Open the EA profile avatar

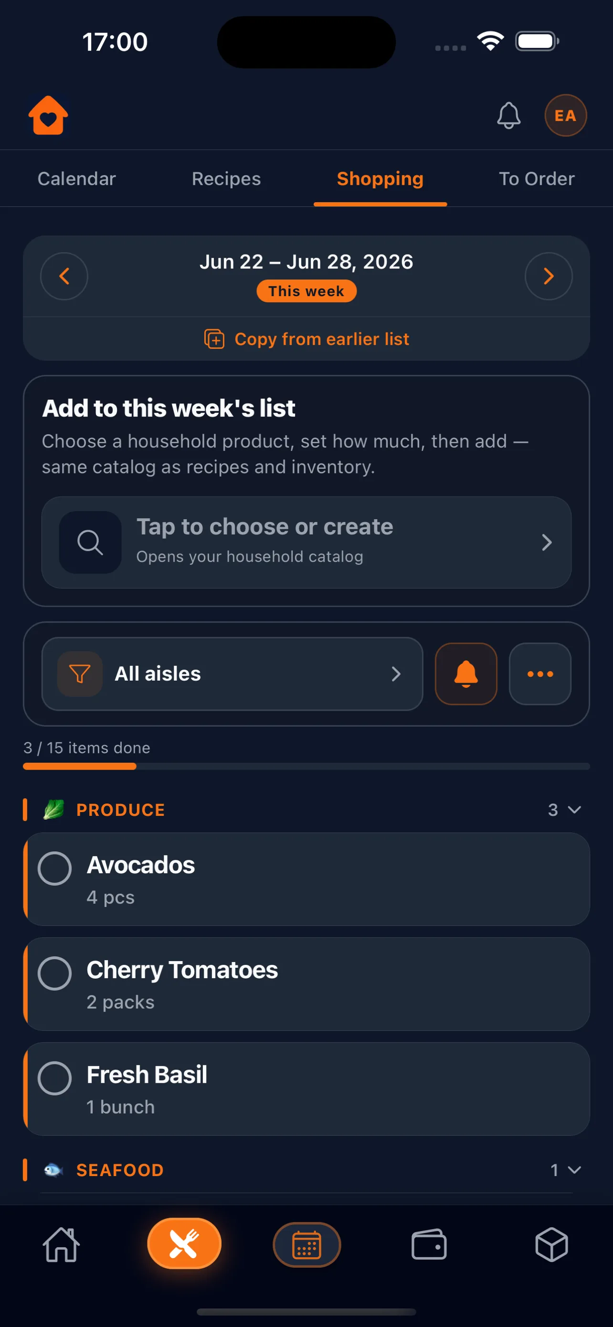tap(565, 116)
